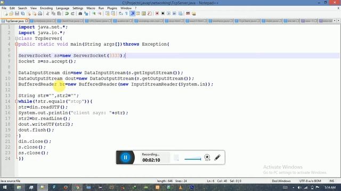
Task: Click the Open file toolbar icon
Action: tap(11, 14)
